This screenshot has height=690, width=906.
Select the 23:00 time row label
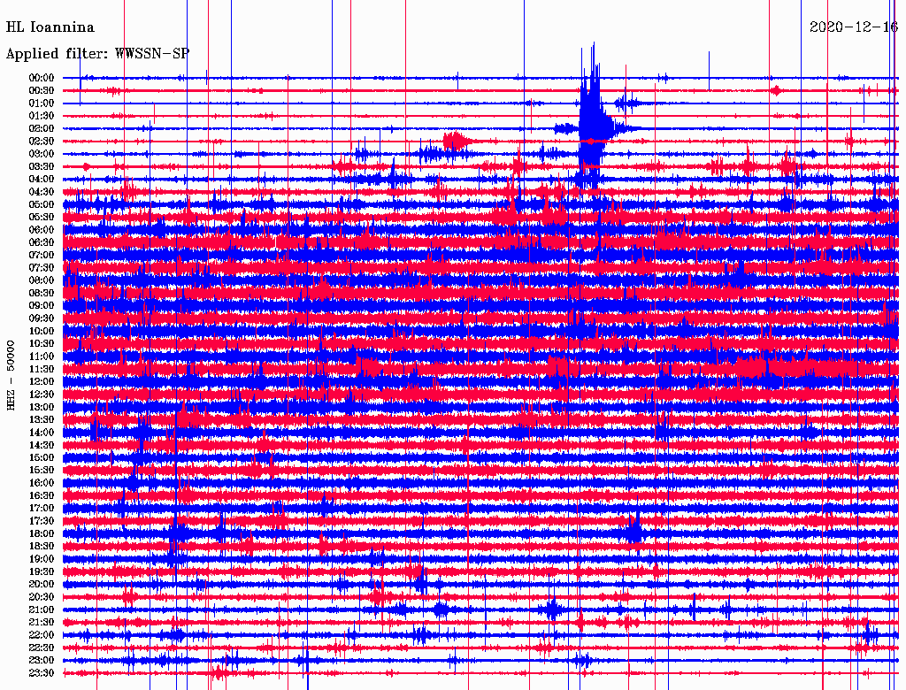click(42, 661)
